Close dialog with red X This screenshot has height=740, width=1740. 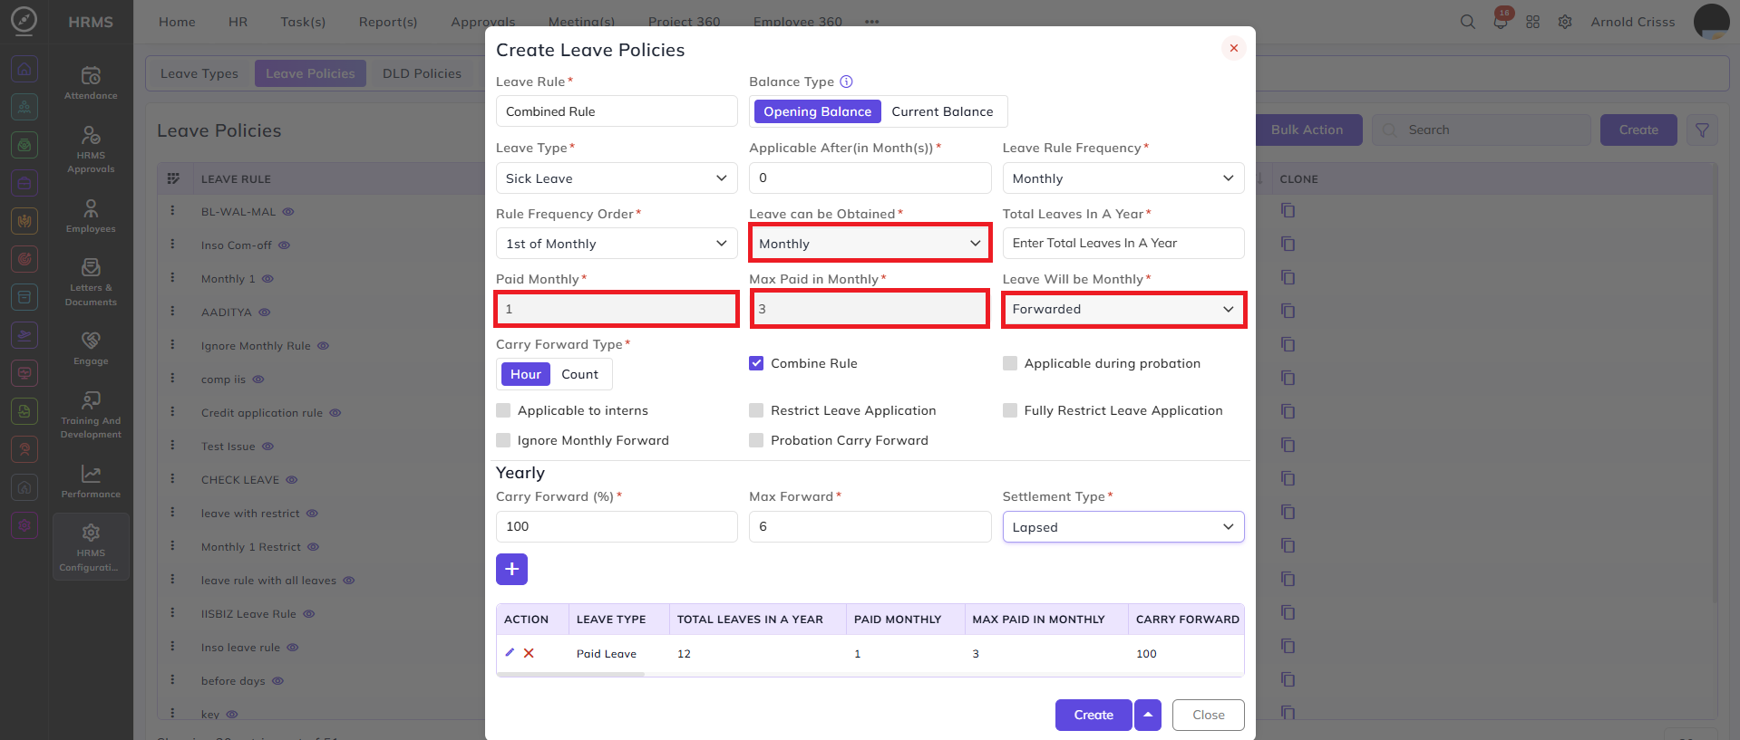pos(1233,48)
